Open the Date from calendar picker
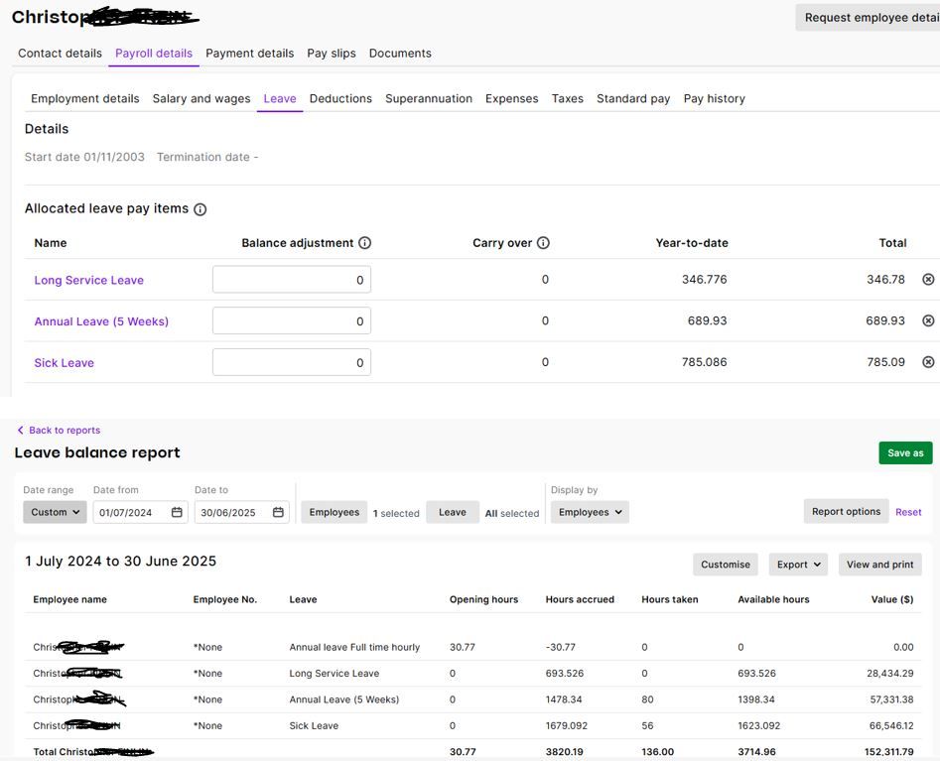Image resolution: width=940 pixels, height=761 pixels. pyautogui.click(x=177, y=513)
